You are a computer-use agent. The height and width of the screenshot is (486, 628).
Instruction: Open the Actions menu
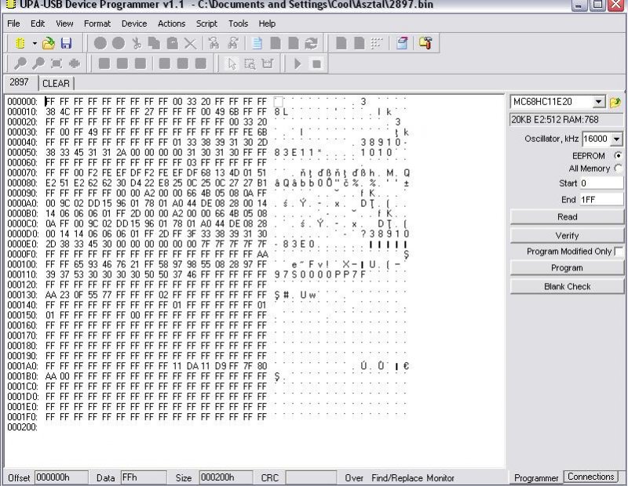(x=171, y=24)
